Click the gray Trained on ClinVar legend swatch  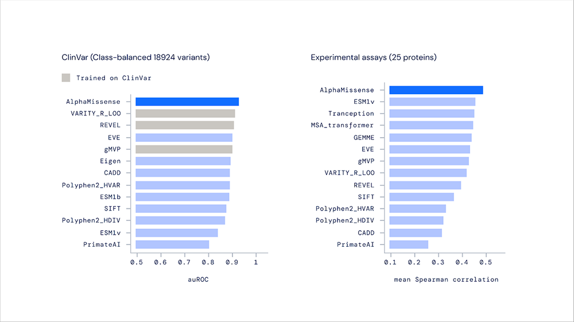[x=66, y=77]
